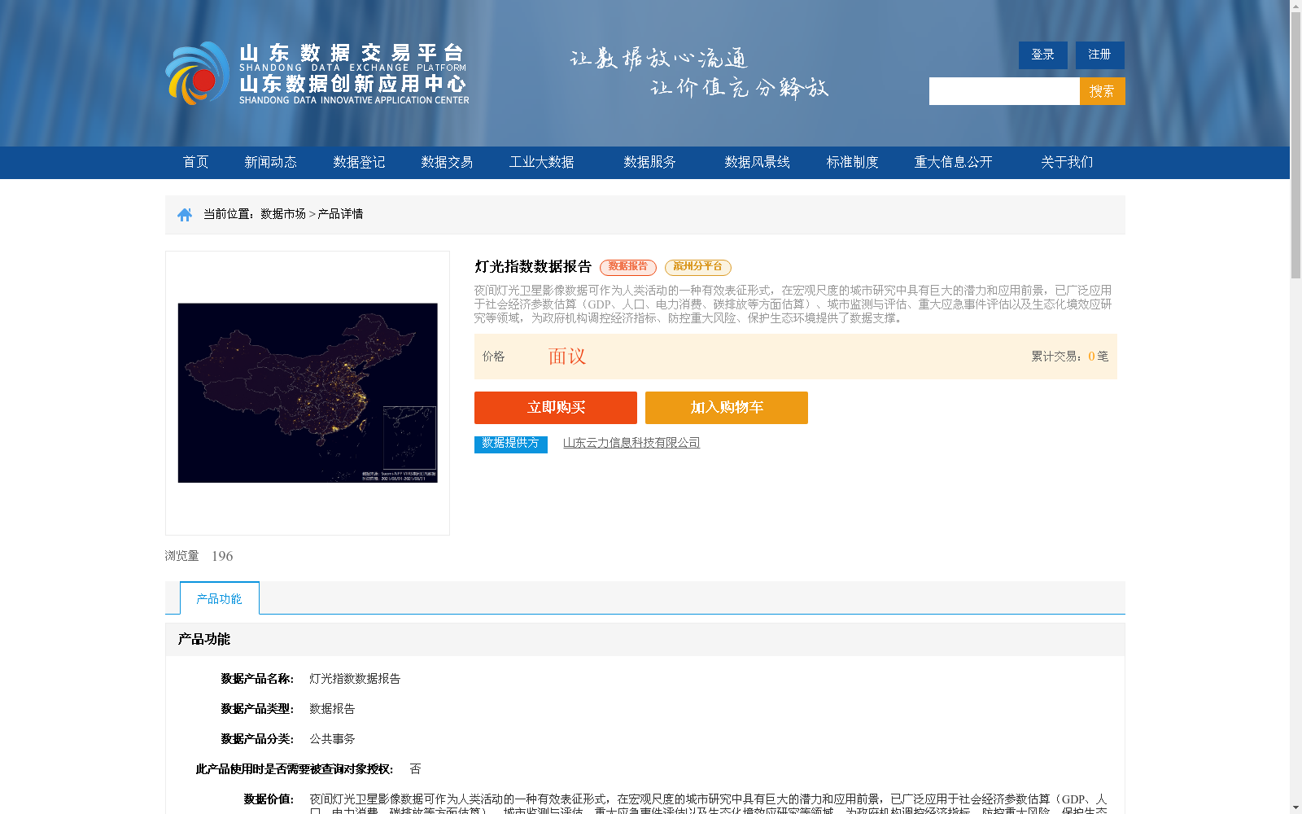Click the 注册 register button
The width and height of the screenshot is (1302, 814).
tap(1099, 55)
